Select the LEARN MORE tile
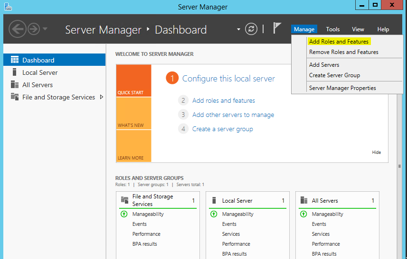Image resolution: width=407 pixels, height=259 pixels. pyautogui.click(x=133, y=146)
